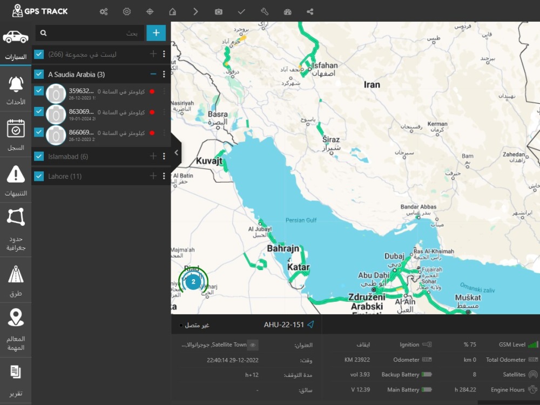
Task: Open options menu for ungrouped (266) group
Action: click(x=164, y=53)
